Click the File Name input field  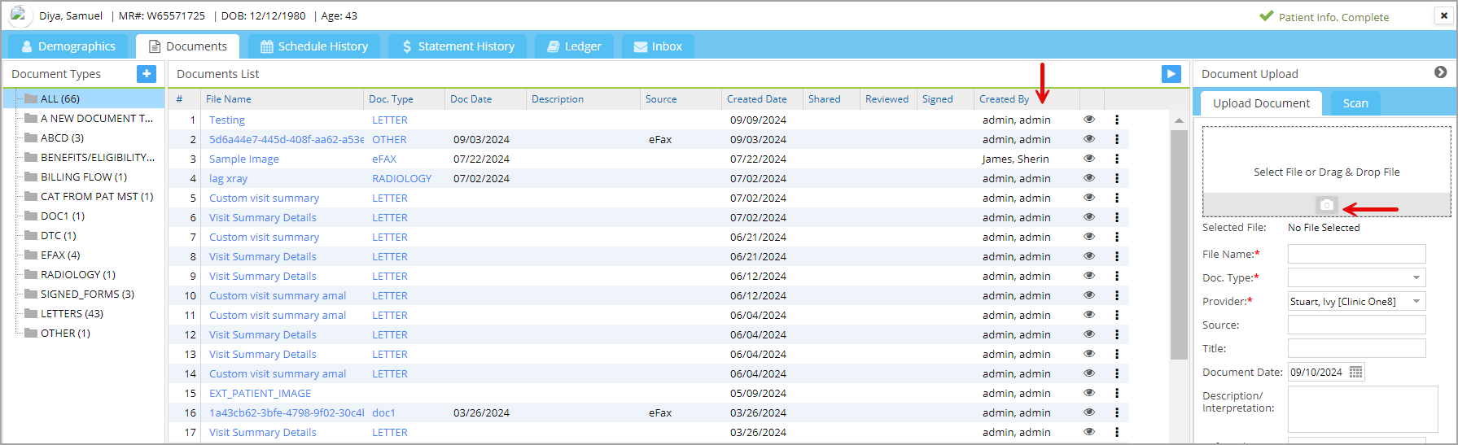1356,255
